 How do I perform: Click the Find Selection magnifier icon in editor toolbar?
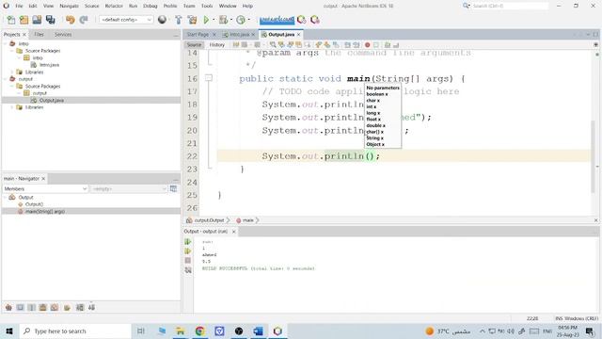pos(273,45)
